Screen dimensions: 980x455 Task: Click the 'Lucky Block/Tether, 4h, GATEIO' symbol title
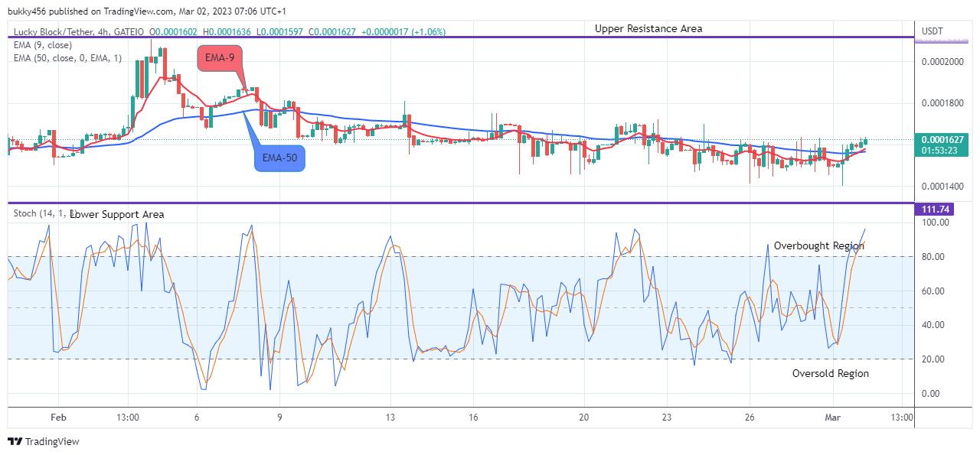coord(79,32)
